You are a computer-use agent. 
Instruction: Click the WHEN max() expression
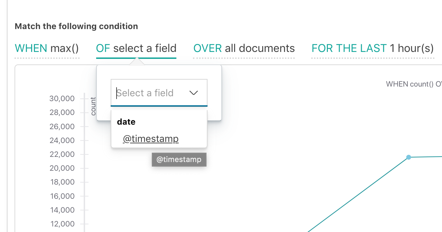(47, 48)
